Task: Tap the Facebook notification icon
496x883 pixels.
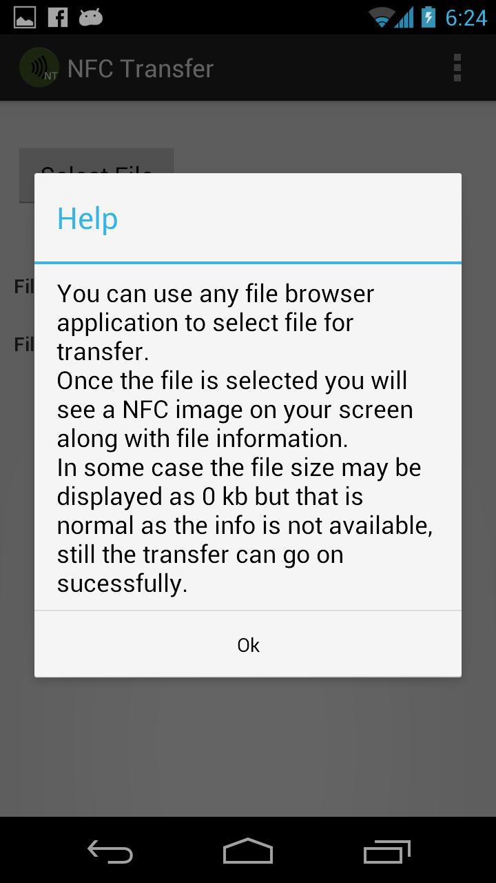Action: [58, 17]
